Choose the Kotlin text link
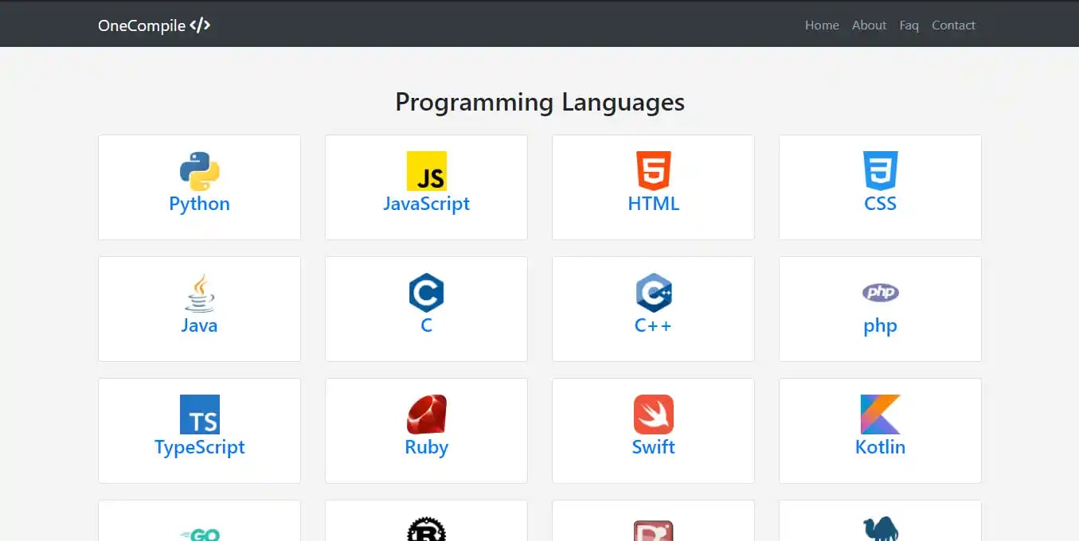 tap(880, 447)
